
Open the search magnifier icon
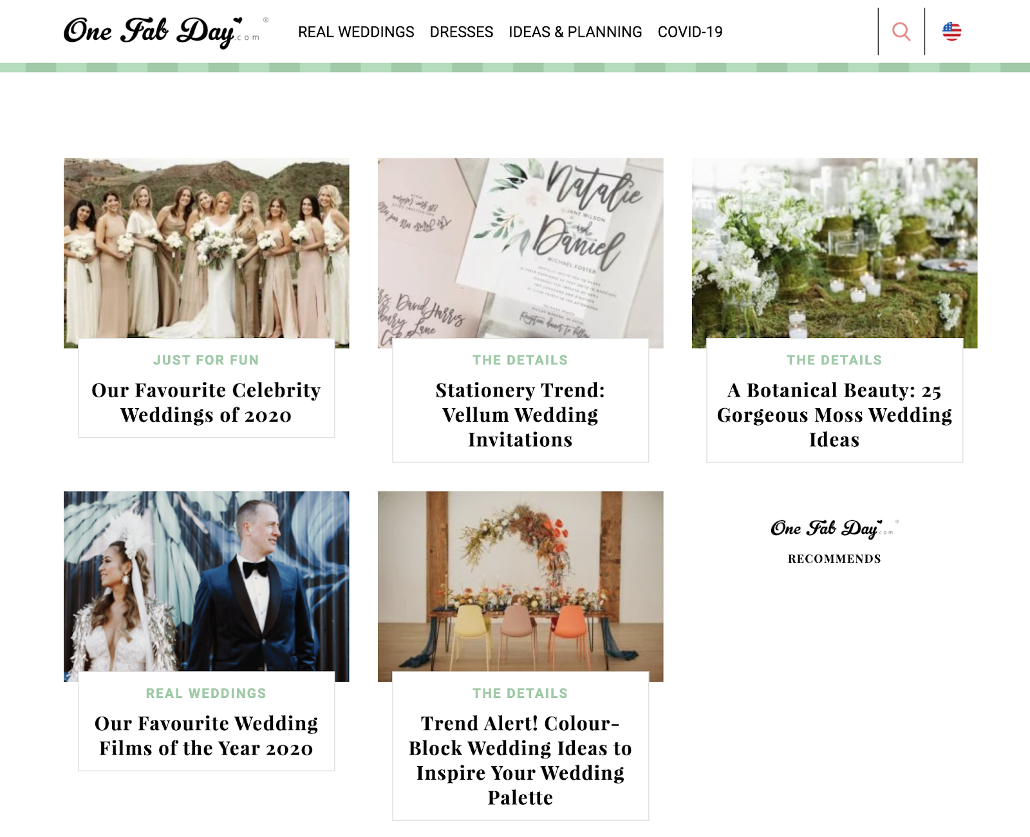click(x=901, y=32)
